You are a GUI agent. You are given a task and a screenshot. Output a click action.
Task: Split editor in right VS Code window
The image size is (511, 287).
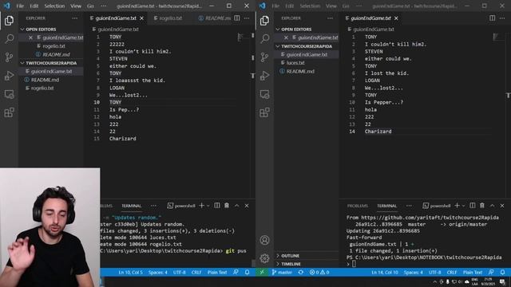tap(492, 18)
